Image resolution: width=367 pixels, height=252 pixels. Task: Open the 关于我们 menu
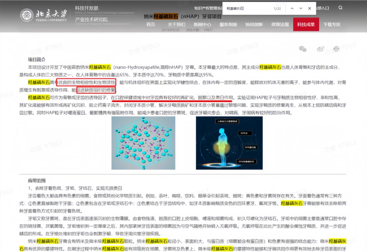pyautogui.click(x=177, y=24)
